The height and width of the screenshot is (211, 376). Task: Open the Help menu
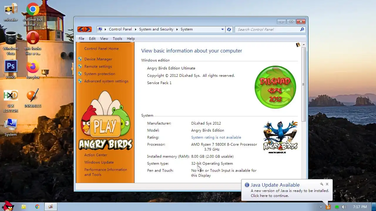pos(131,38)
